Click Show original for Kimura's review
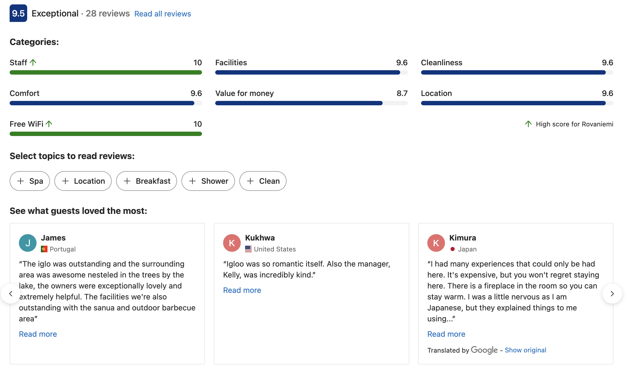Screen dimensions: 628x368 [525, 350]
